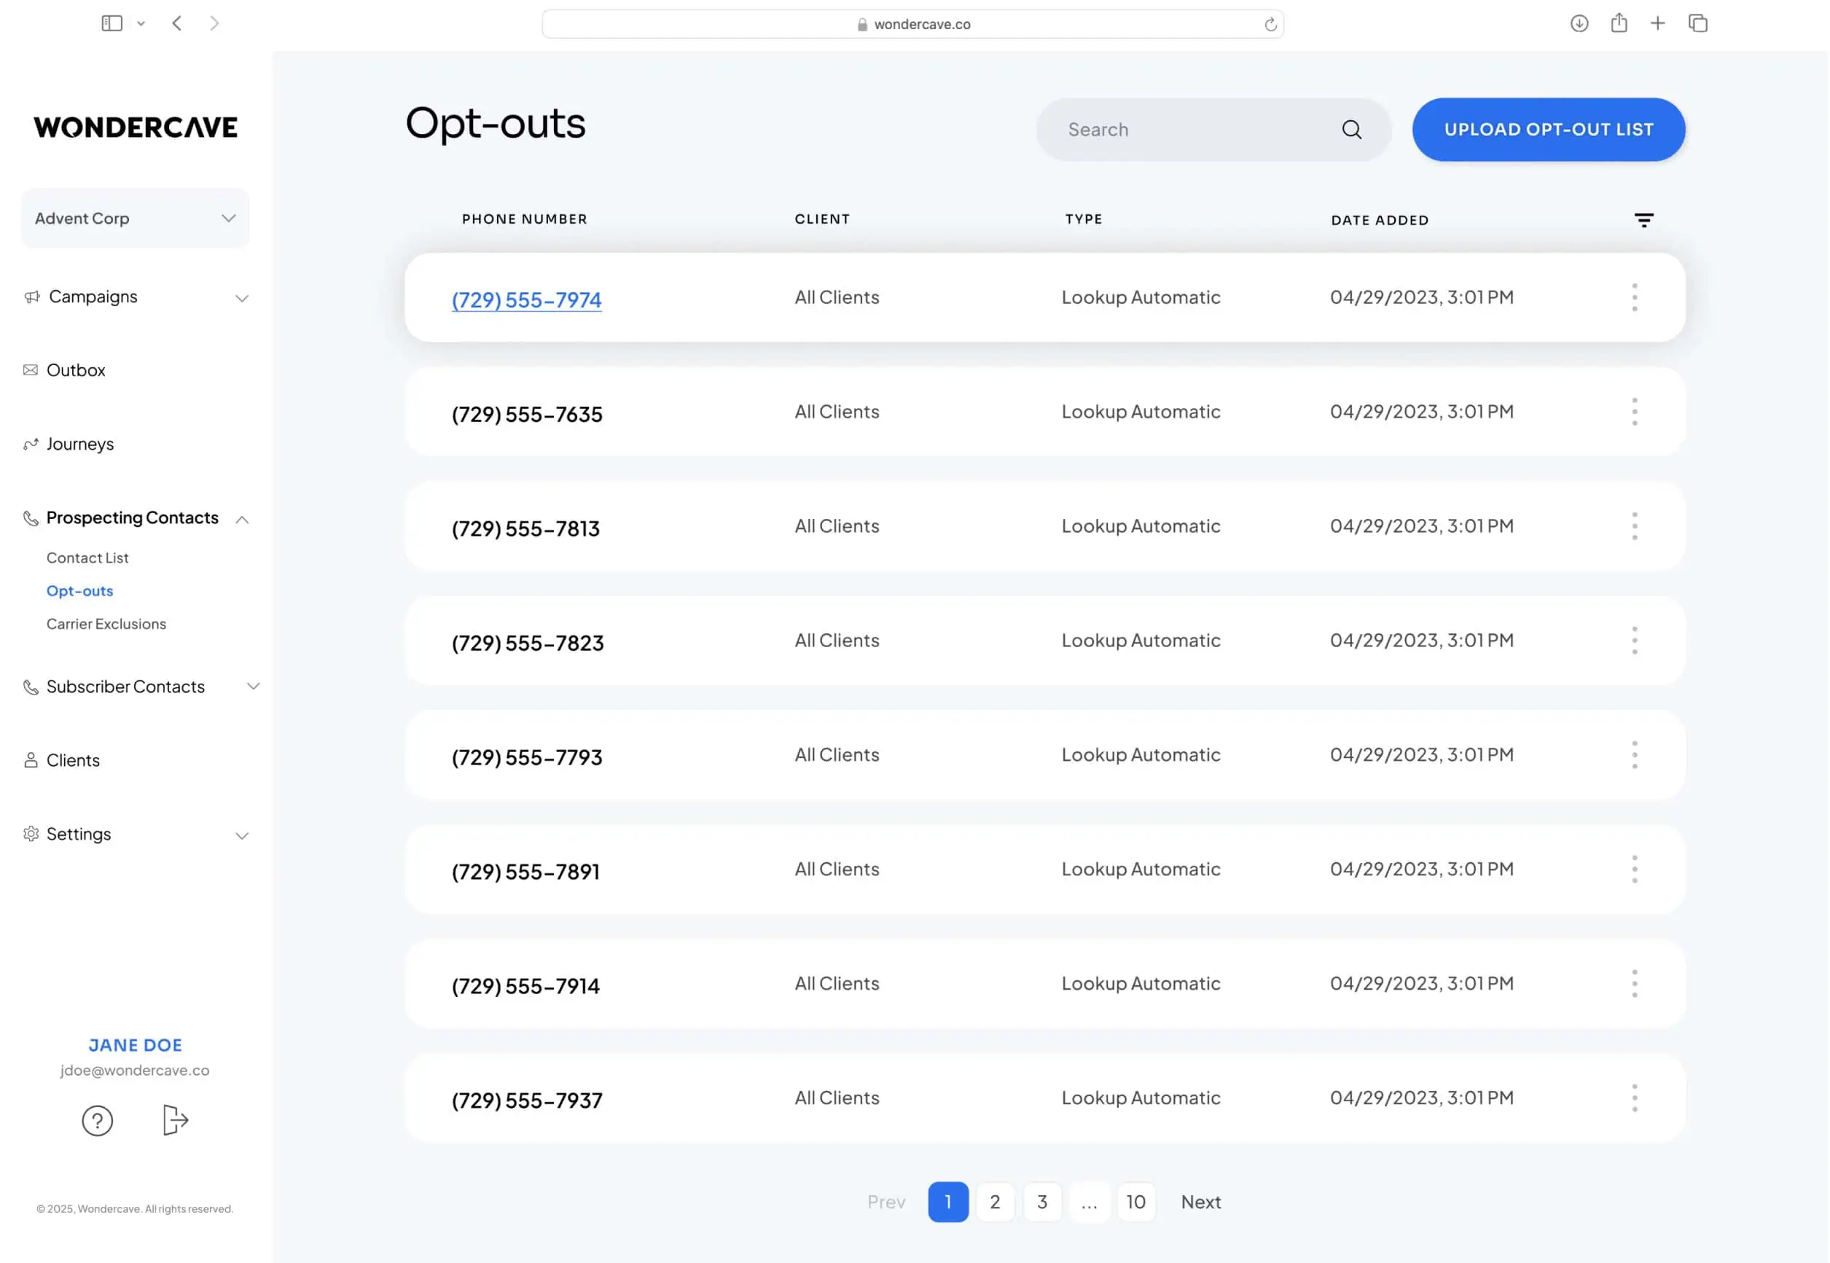The height and width of the screenshot is (1263, 1830).
Task: Go to pagination page 3
Action: [x=1042, y=1202]
